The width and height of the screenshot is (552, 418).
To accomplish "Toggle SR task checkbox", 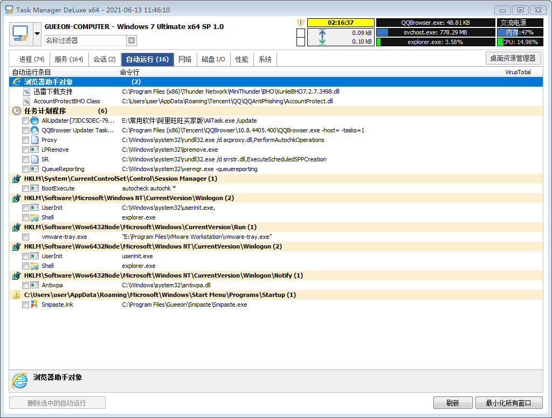I will [x=25, y=159].
